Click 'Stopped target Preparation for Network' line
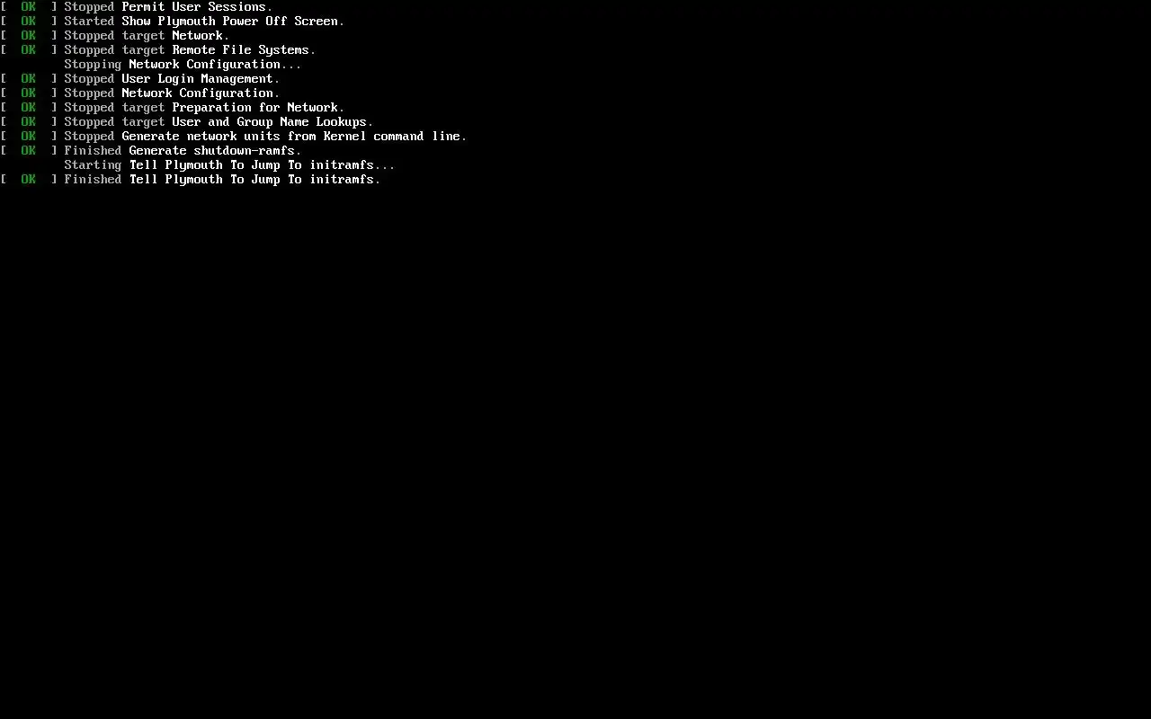Image resolution: width=1151 pixels, height=719 pixels. point(173,107)
